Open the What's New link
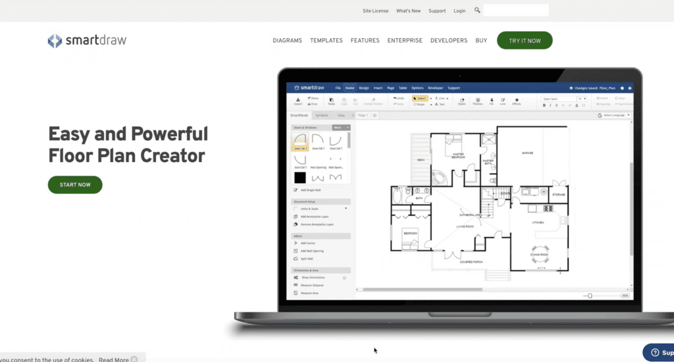This screenshot has width=674, height=362. pyautogui.click(x=408, y=11)
